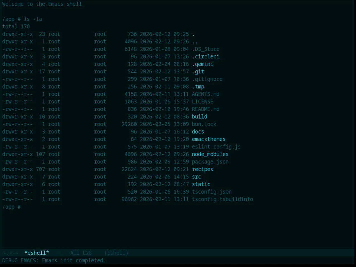Screen dimensions: 356x267
Task: Click the link count 107 in node_modules row
Action: pos(40,154)
